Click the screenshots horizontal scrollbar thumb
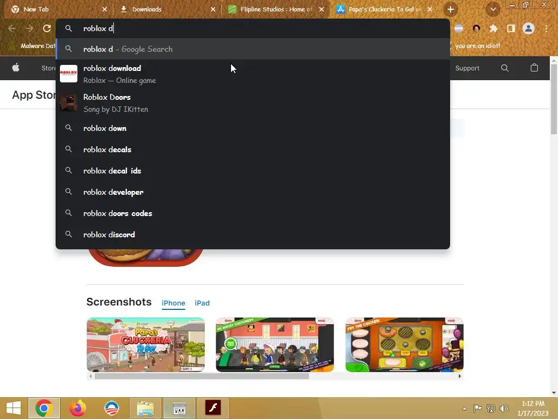Screen dimensions: 558x419 pos(202,376)
